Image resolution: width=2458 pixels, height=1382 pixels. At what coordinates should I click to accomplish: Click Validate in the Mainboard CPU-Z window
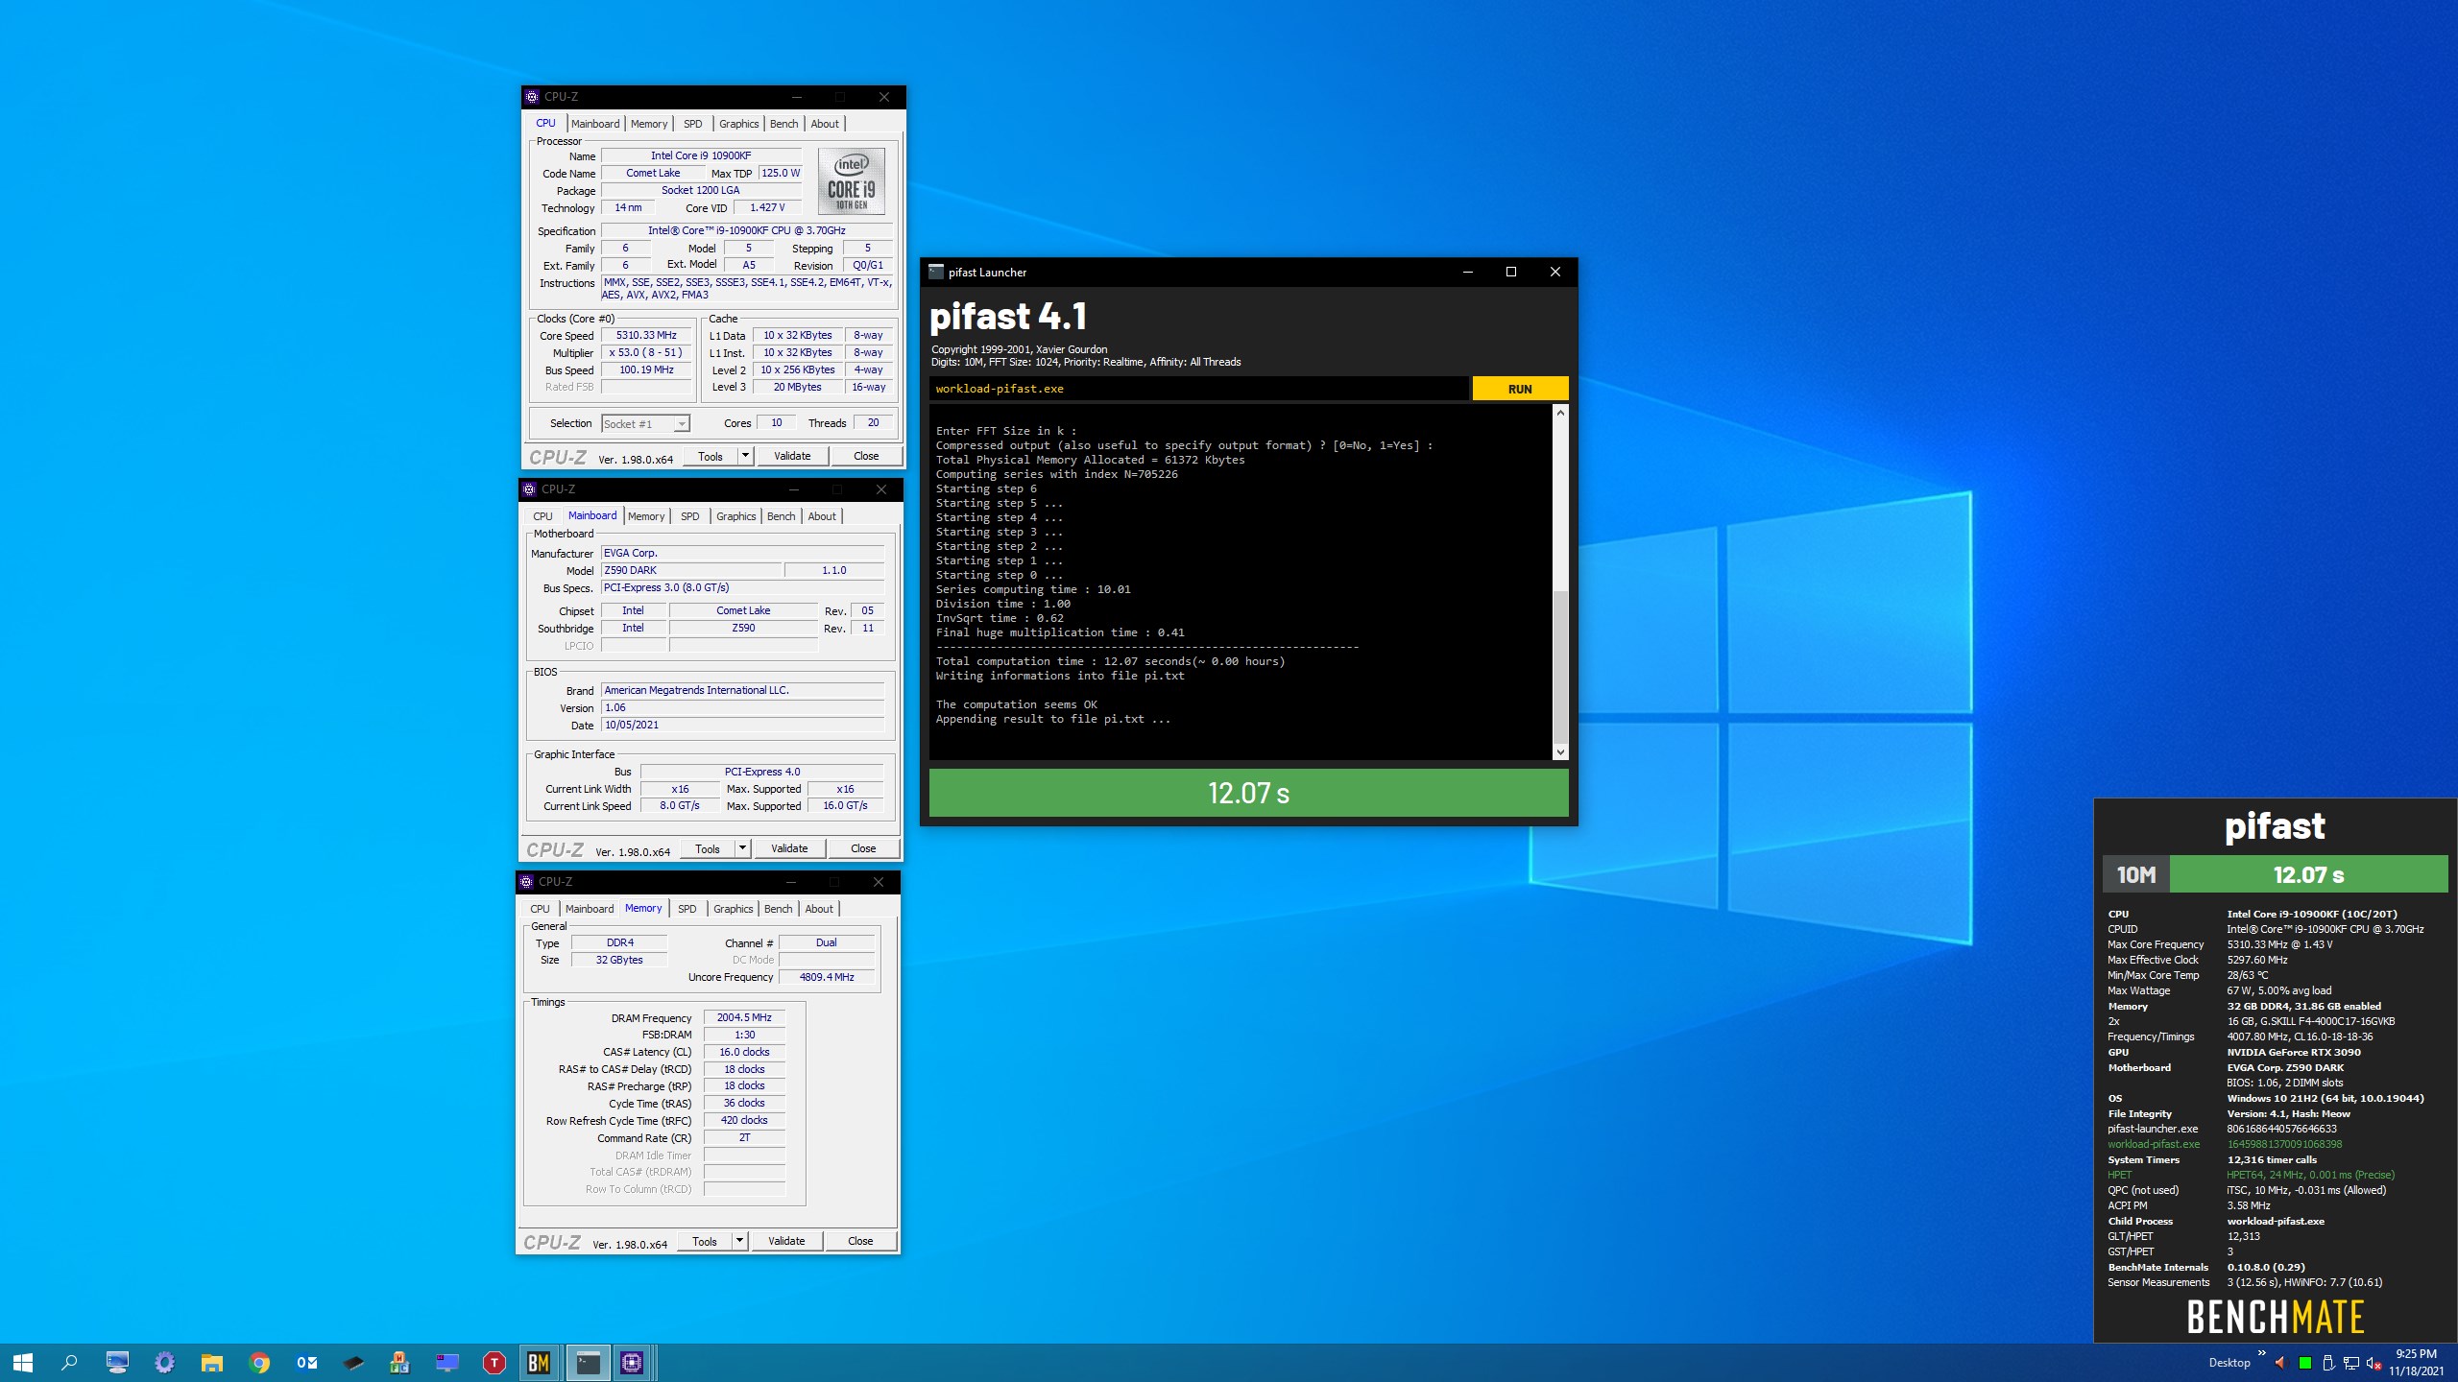789,848
